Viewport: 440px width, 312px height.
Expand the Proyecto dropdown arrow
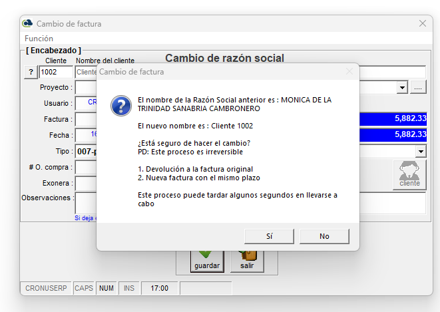click(x=402, y=88)
